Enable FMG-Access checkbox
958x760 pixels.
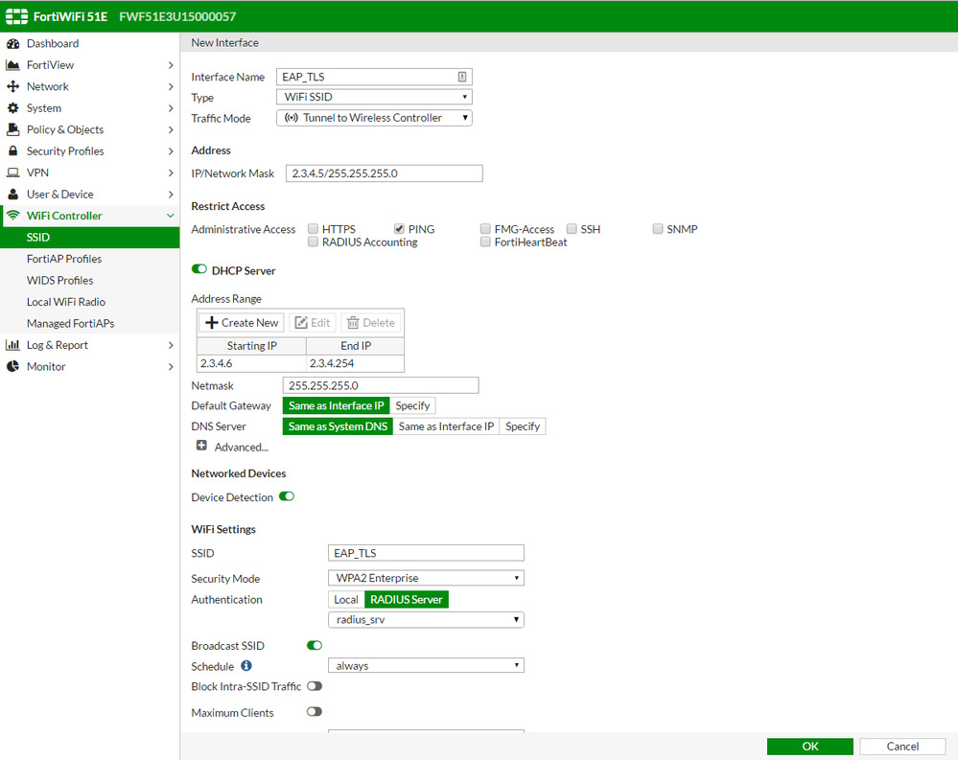(x=485, y=229)
